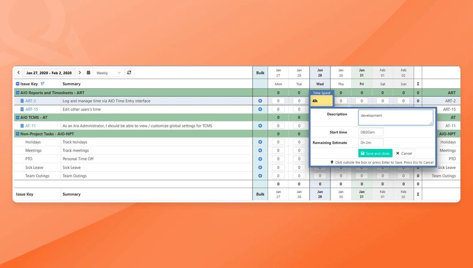Collapse AIO Reports and Timesheets - ART group
Viewport: 473px width, 268px height.
[18, 93]
